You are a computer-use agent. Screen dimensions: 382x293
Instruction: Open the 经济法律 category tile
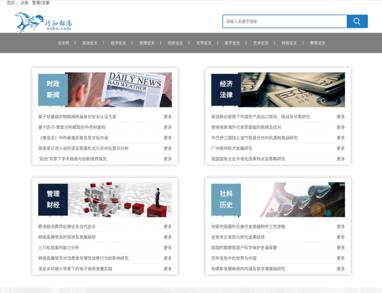point(226,89)
